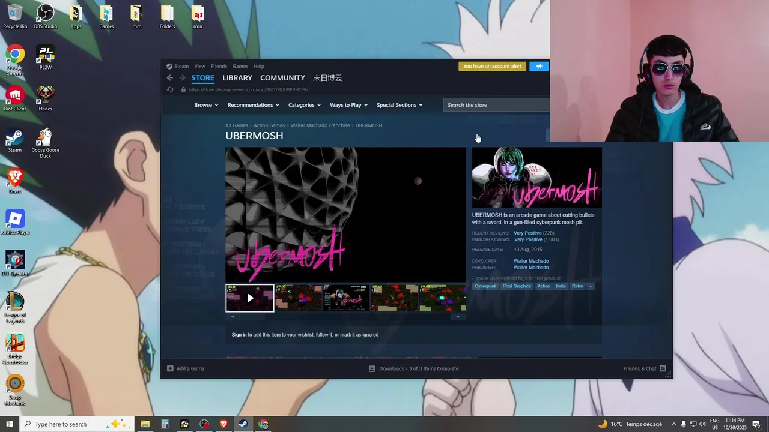Click the Add a Game plus icon
Screen dimensions: 769x432
tap(170, 368)
